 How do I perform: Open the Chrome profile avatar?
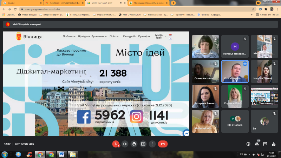[x=272, y=9]
